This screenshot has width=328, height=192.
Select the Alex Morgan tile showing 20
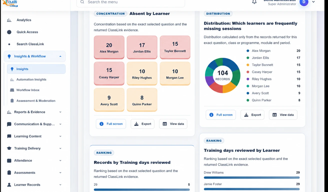pyautogui.click(x=109, y=47)
